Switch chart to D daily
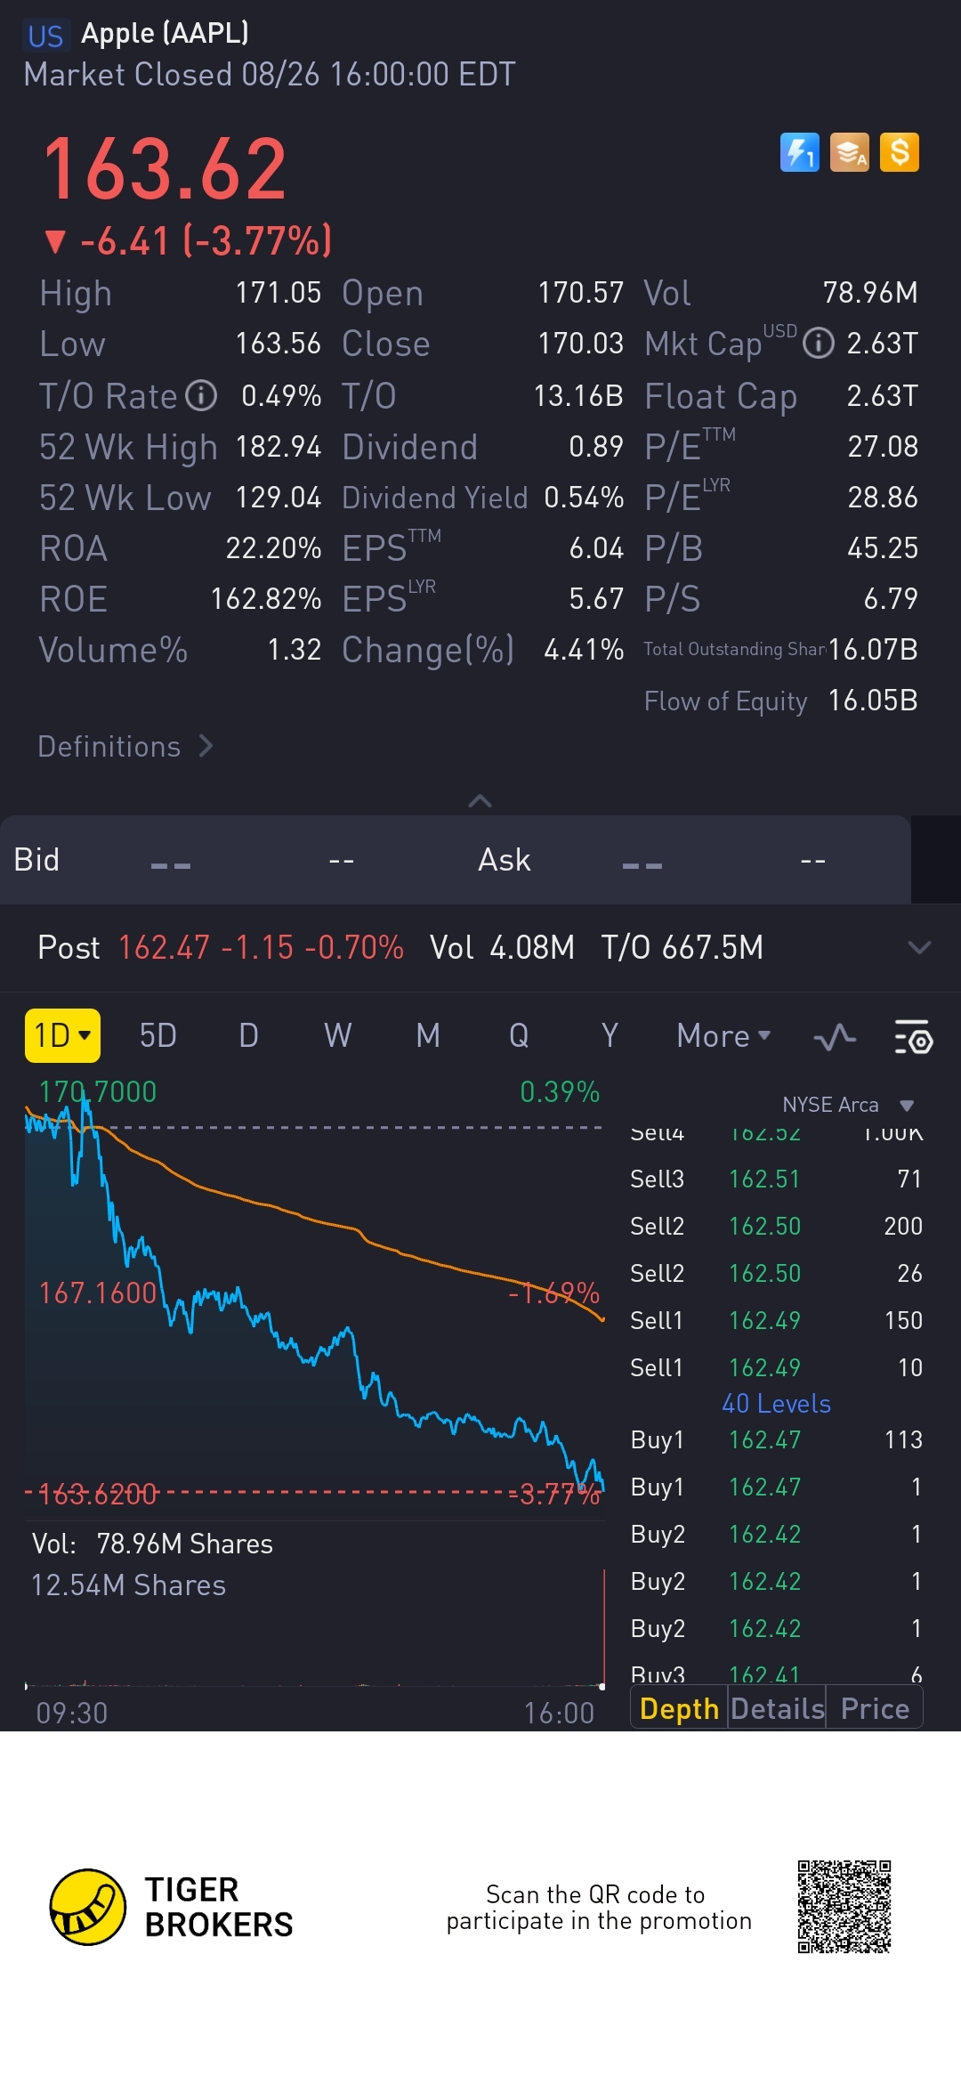Screen dimensions: 961x2083 tap(248, 1035)
